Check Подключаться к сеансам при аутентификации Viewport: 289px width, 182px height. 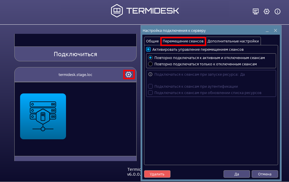pyautogui.click(x=150, y=87)
